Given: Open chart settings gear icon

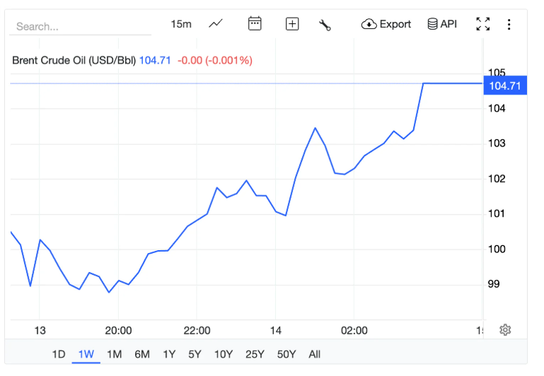Looking at the screenshot, I should [x=505, y=329].
